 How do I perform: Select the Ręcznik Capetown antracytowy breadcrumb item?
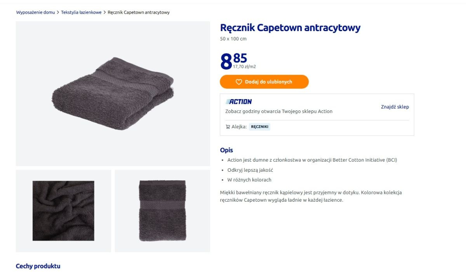(x=139, y=12)
